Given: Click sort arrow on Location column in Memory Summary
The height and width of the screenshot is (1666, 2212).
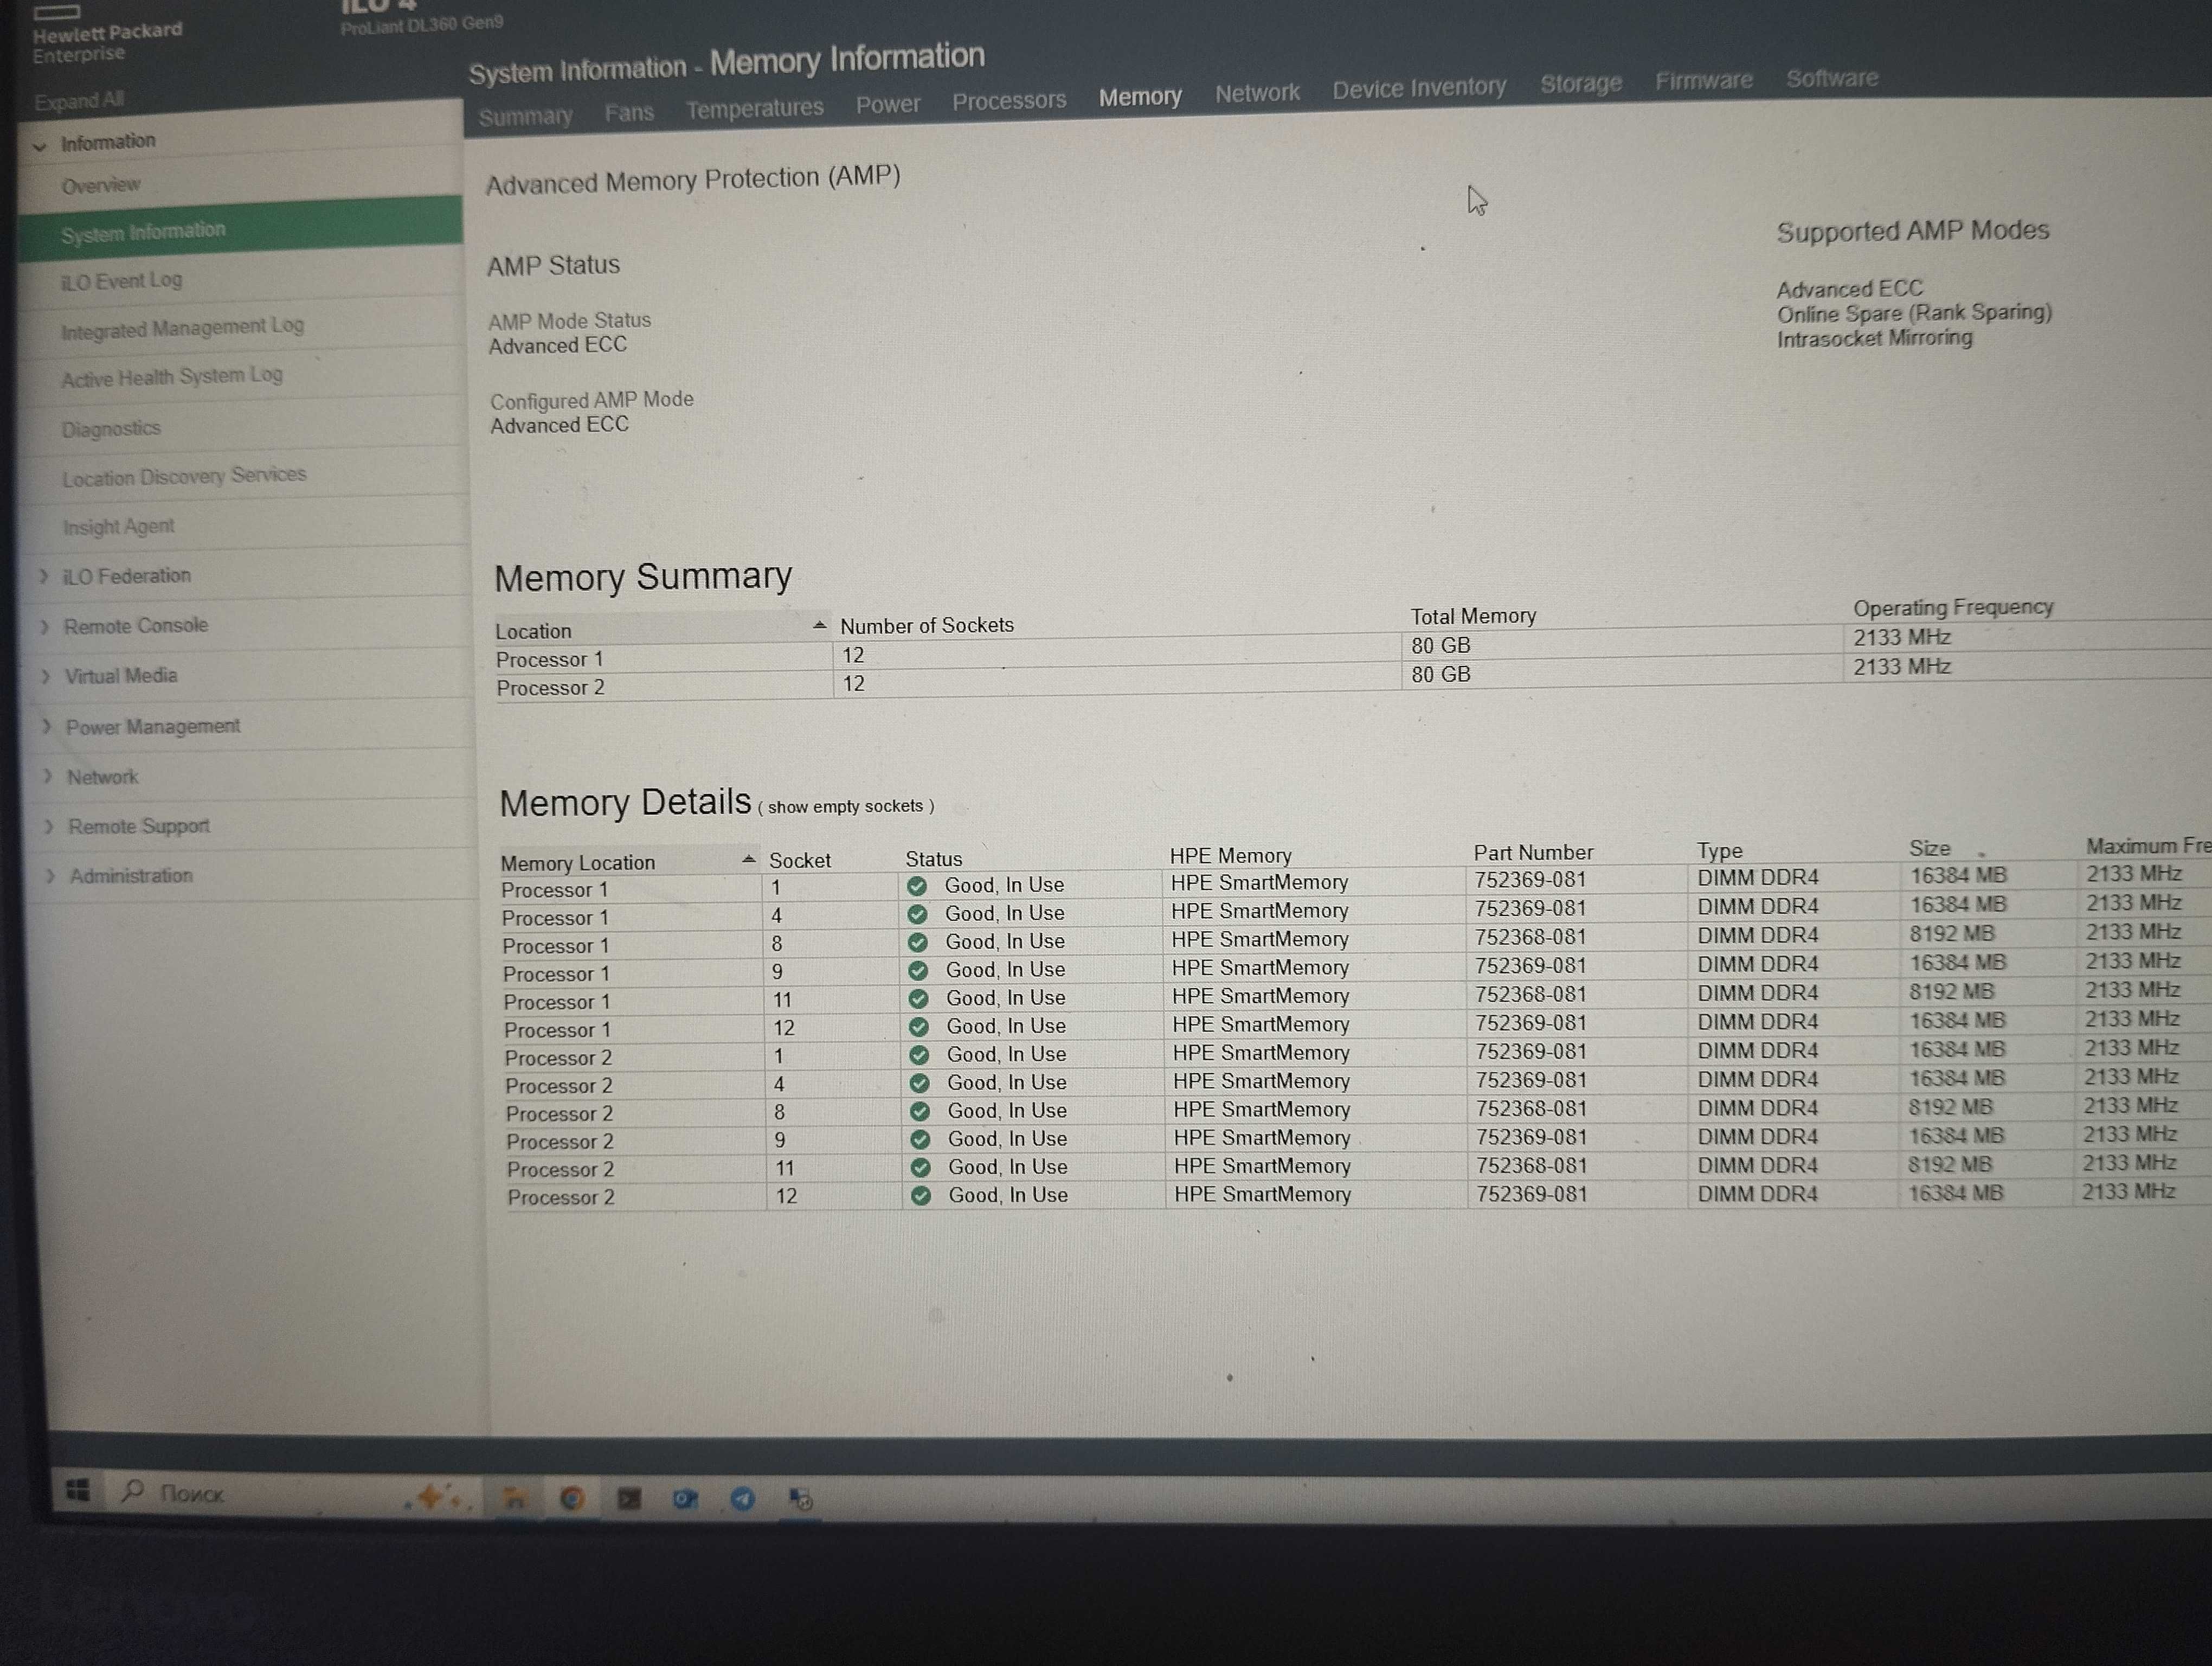Looking at the screenshot, I should 819,625.
